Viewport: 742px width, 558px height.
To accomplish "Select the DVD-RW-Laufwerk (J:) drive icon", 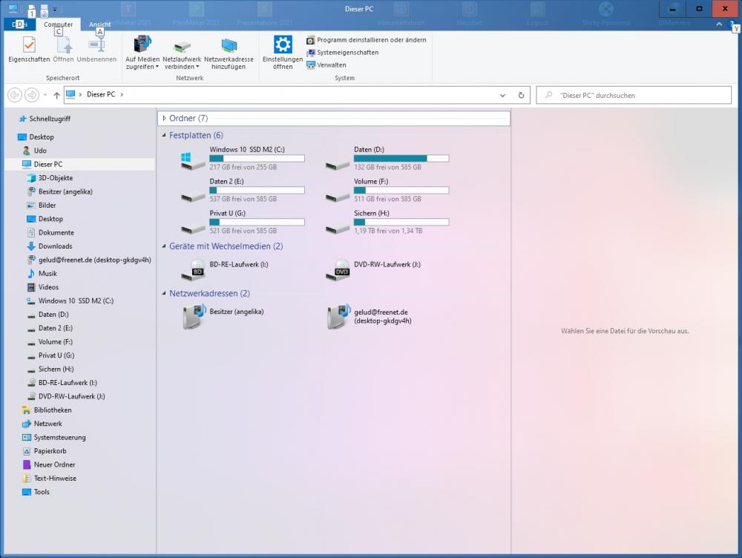I will [x=338, y=269].
